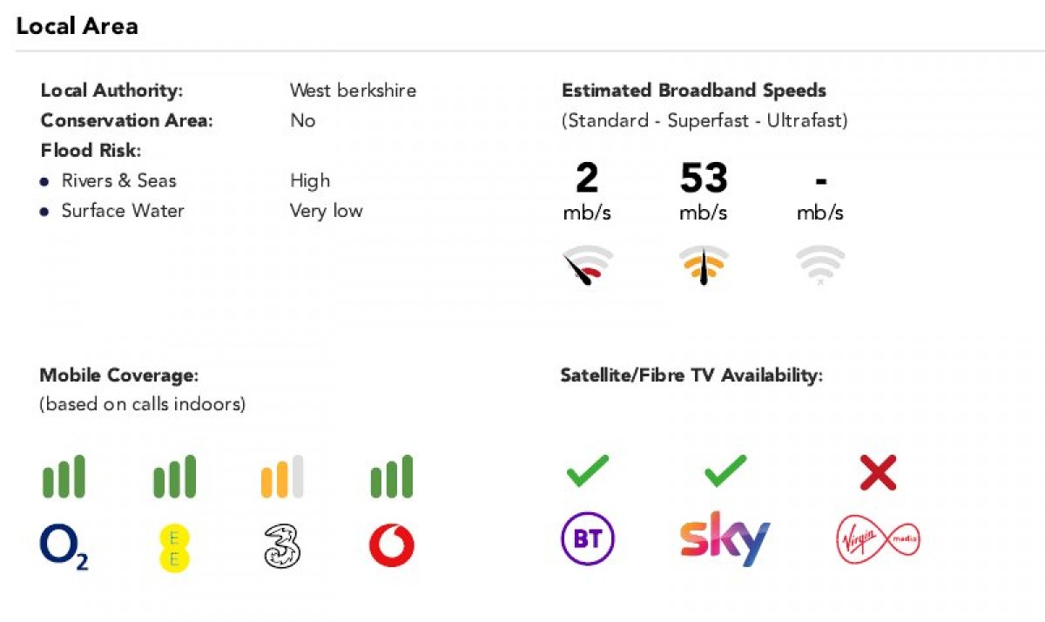The width and height of the screenshot is (1045, 622).
Task: Click the orange signal bars above Three
Action: point(282,477)
